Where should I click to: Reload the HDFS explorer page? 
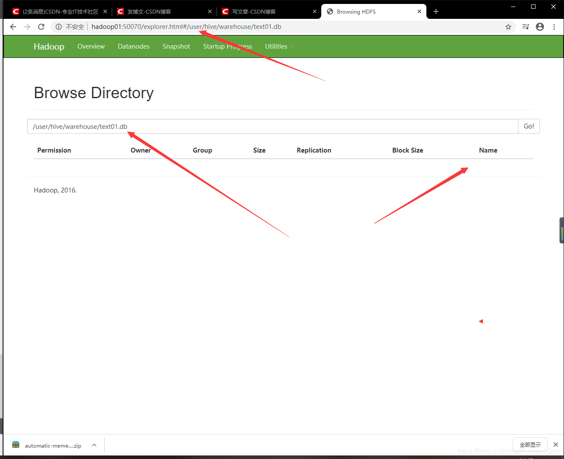coord(41,27)
